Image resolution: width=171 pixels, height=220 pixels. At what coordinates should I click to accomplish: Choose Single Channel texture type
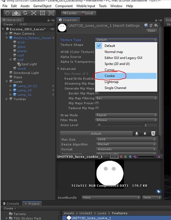point(126,88)
